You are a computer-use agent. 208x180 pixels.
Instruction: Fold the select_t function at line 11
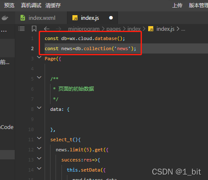39,138
